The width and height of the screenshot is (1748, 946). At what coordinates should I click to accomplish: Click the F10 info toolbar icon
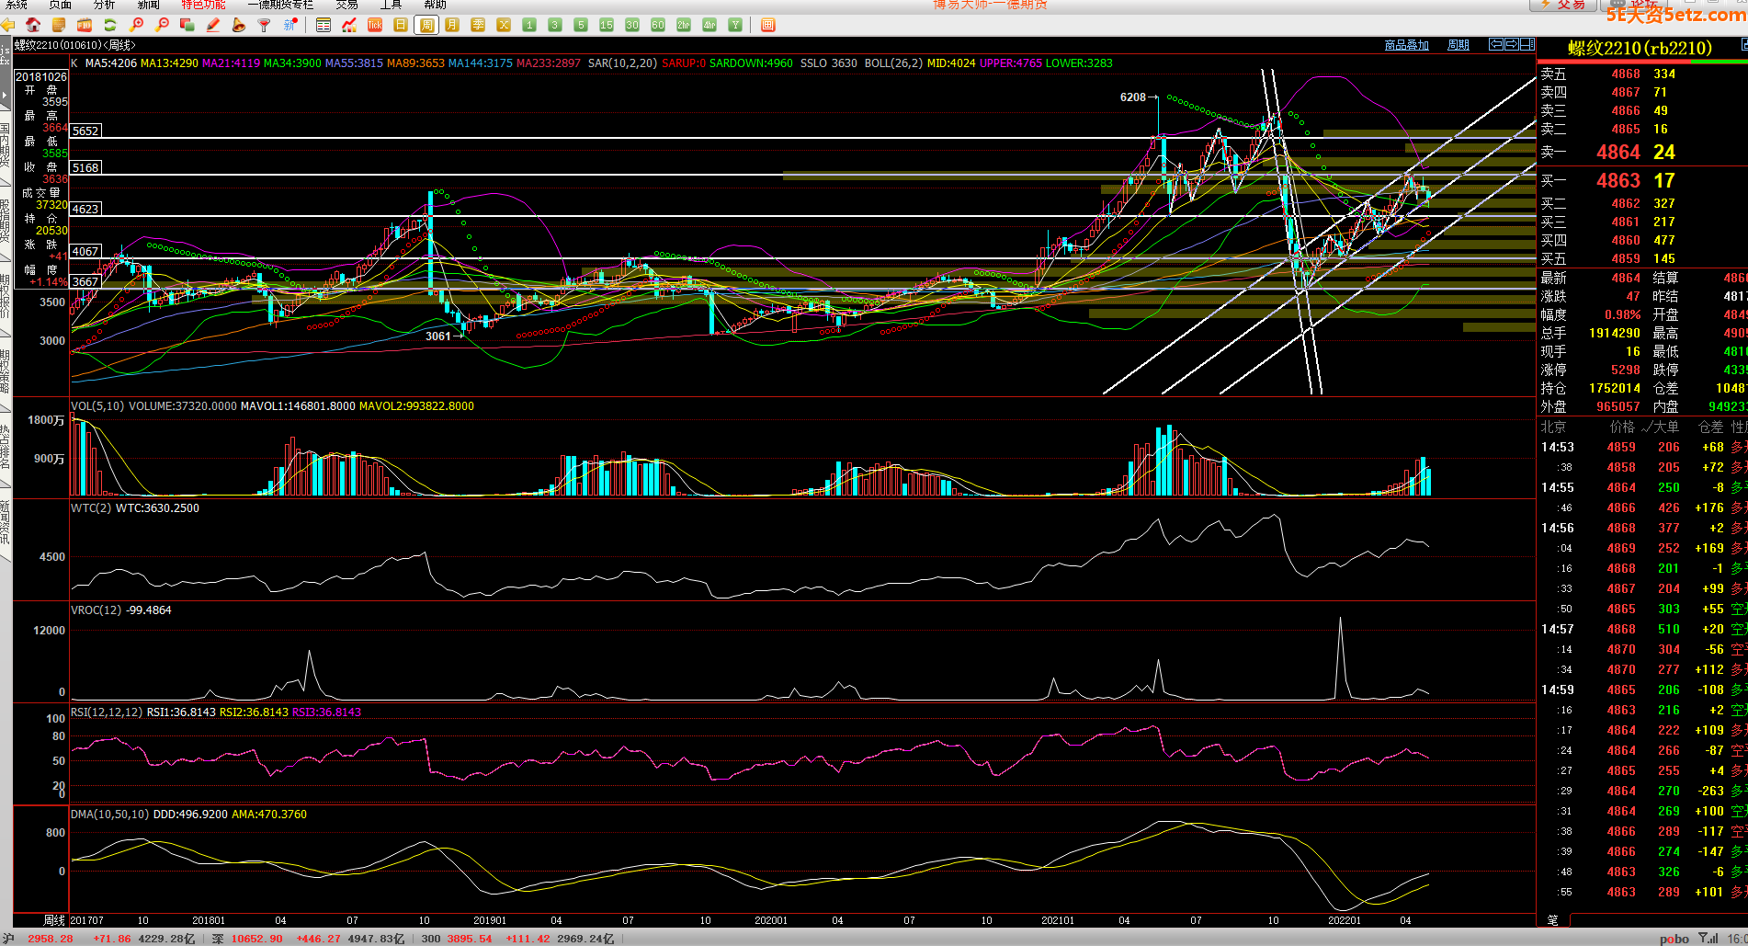pyautogui.click(x=85, y=25)
